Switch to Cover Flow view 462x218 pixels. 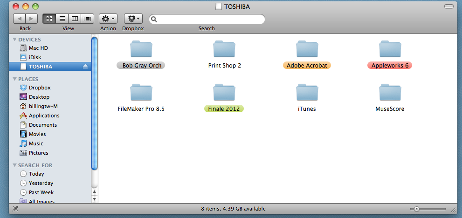[88, 19]
